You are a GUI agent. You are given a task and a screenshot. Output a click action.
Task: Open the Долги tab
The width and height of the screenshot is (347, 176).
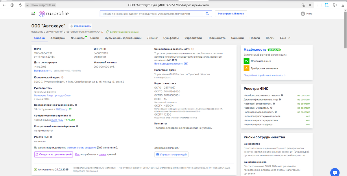click(x=270, y=38)
